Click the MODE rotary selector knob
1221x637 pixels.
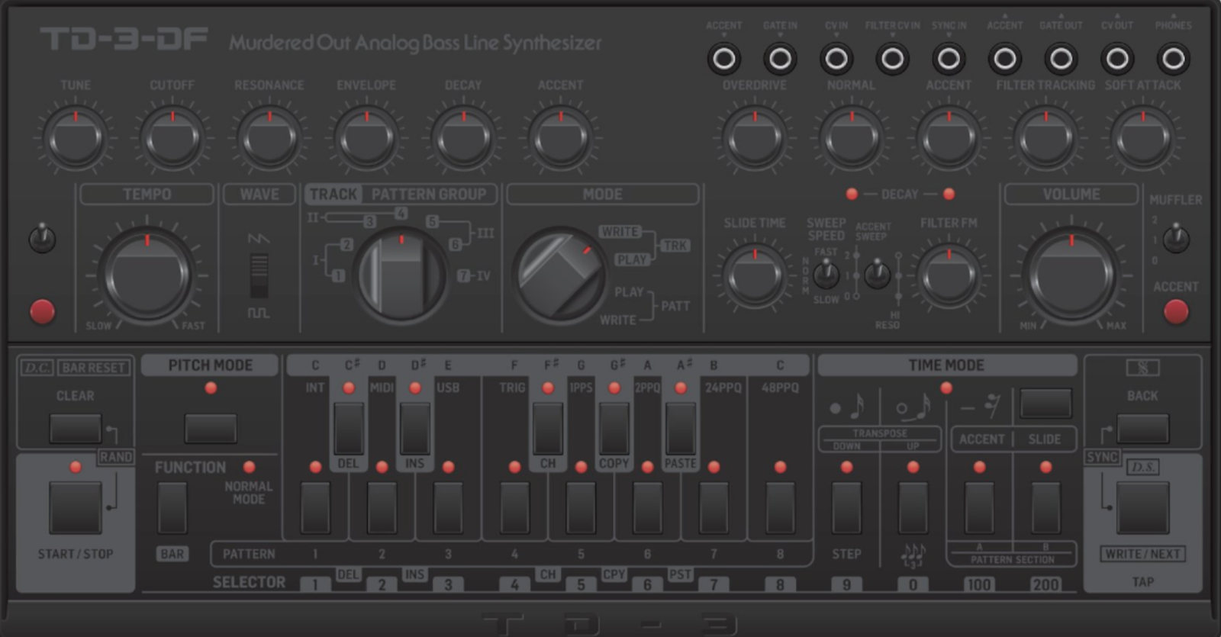click(560, 275)
